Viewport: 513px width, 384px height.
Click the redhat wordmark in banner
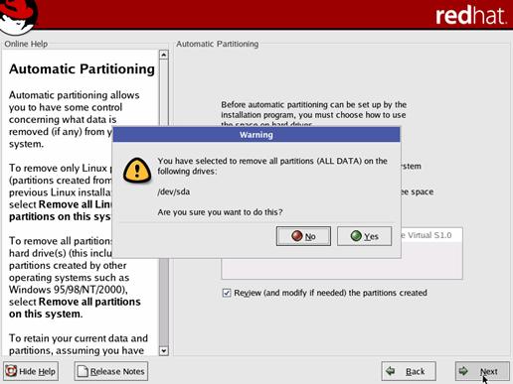[x=471, y=16]
